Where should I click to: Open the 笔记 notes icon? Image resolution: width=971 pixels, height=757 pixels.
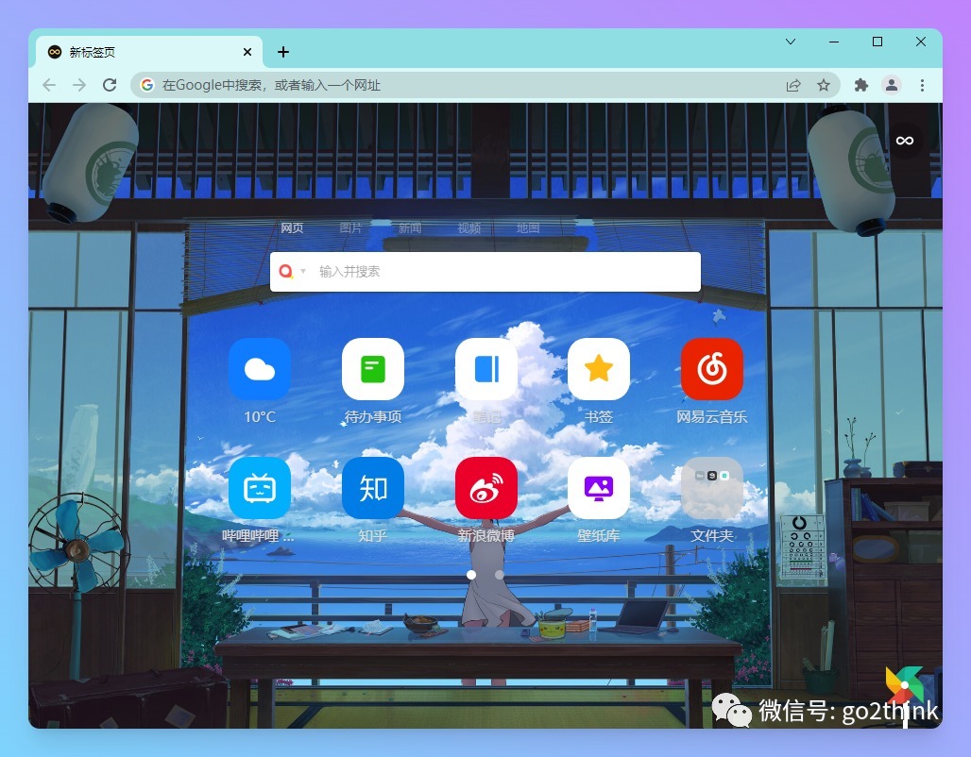click(x=486, y=369)
